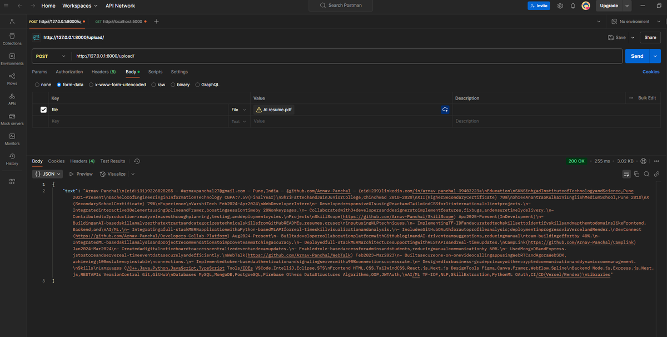Open the APIs sidebar panel
This screenshot has height=337, width=667.
tap(12, 99)
